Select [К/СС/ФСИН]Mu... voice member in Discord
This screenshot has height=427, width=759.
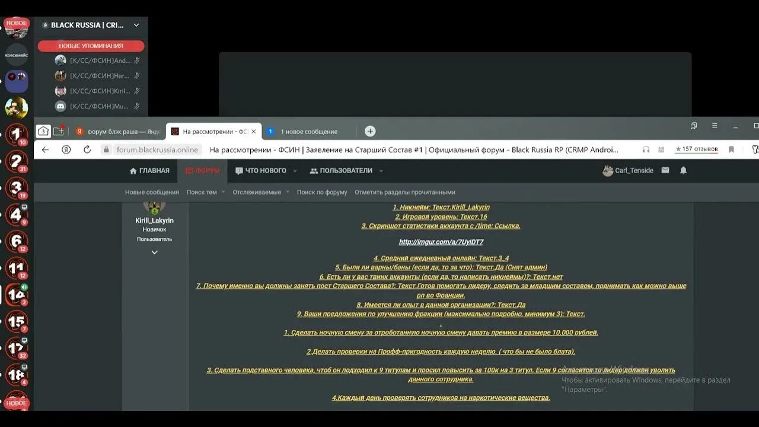tap(98, 106)
